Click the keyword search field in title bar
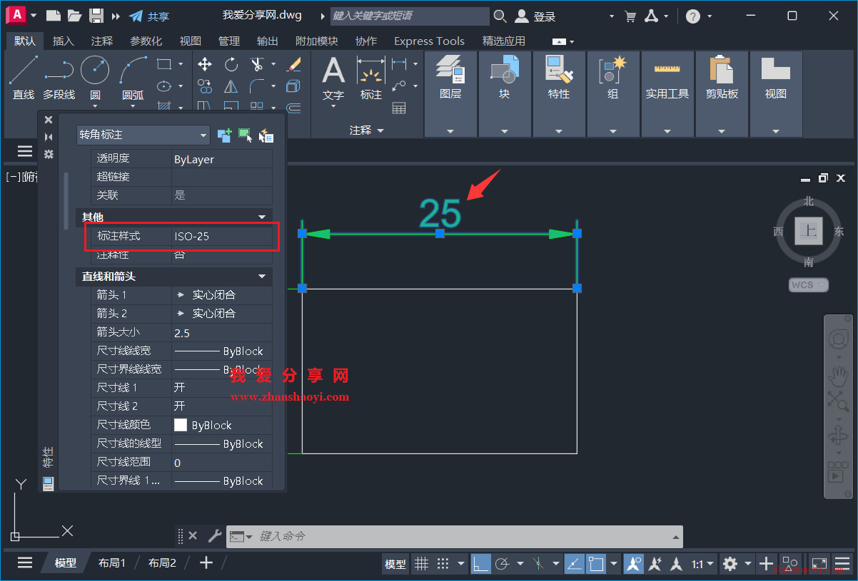The height and width of the screenshot is (581, 858). coord(410,16)
